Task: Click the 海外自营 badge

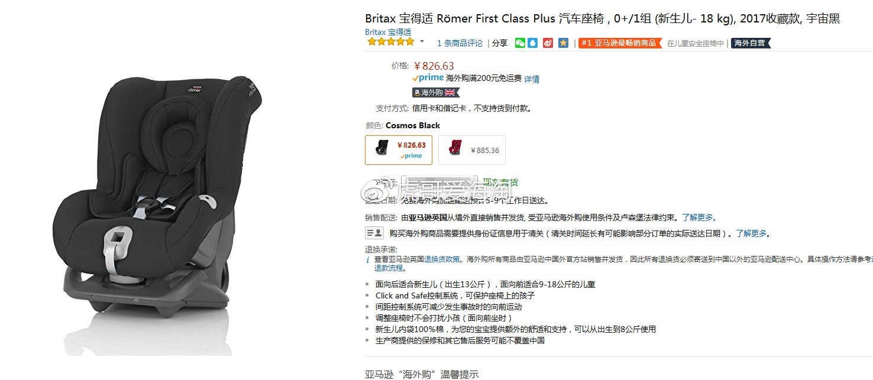Action: (x=751, y=43)
